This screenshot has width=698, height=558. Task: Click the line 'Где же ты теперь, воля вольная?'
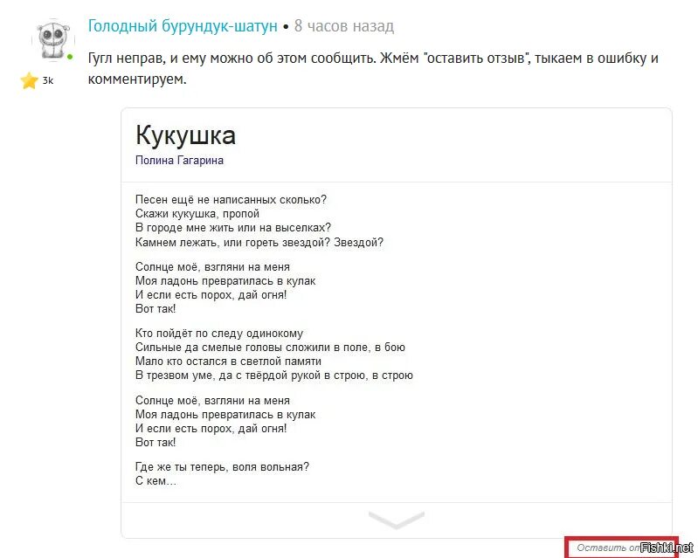pyautogui.click(x=222, y=467)
